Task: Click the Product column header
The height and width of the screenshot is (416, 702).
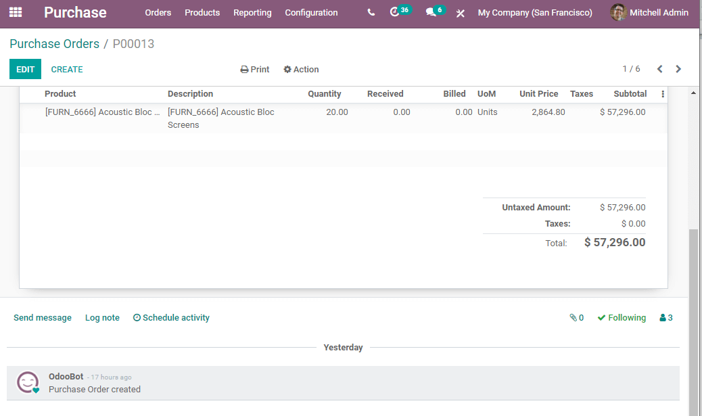Action: [60, 94]
